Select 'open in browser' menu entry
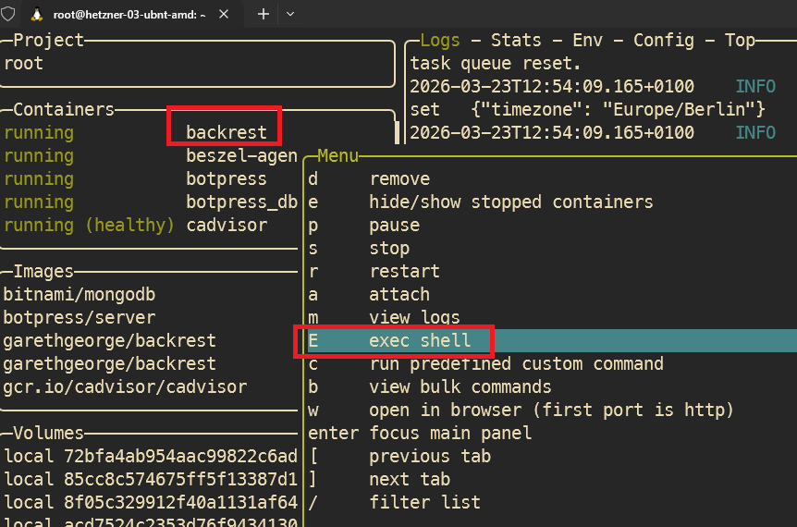This screenshot has height=527, width=797. tap(551, 410)
